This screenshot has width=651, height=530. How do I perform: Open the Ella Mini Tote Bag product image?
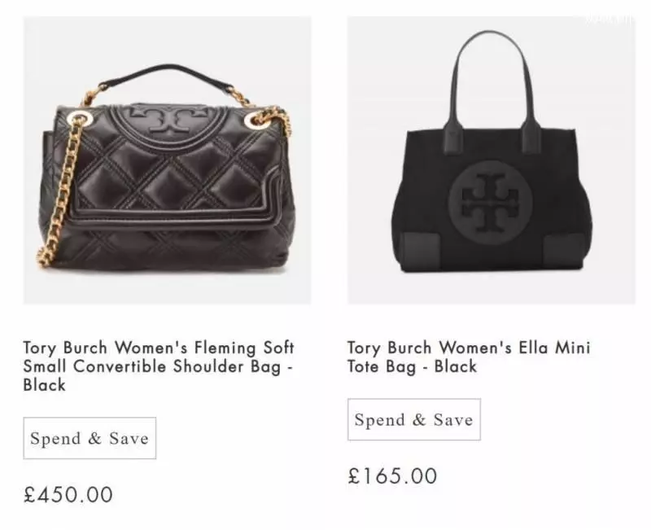pos(492,160)
